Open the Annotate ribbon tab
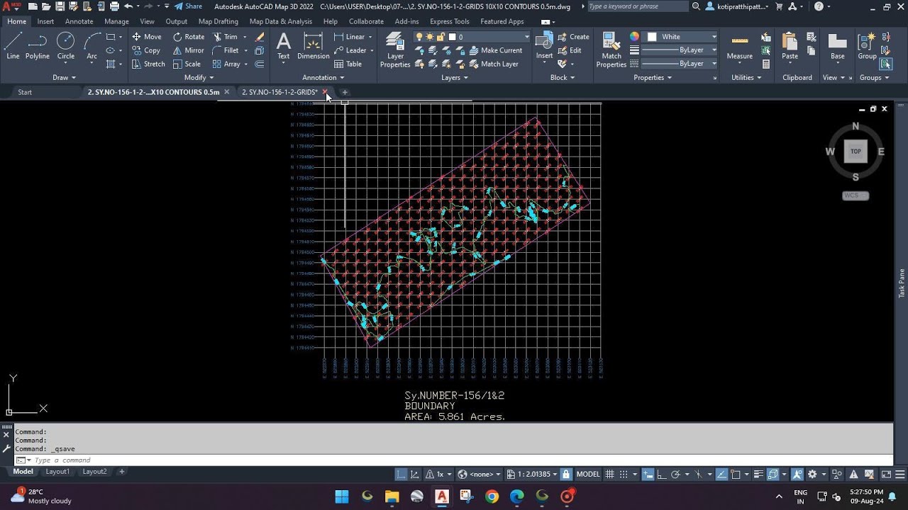The width and height of the screenshot is (908, 510). (x=79, y=21)
